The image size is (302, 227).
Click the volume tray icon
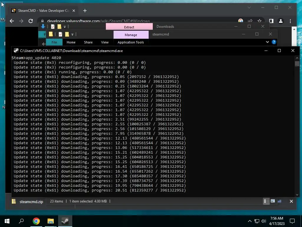coord(264,221)
